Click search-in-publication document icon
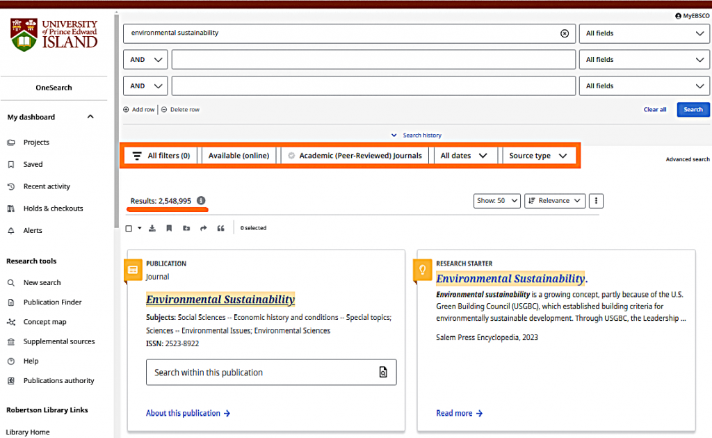The image size is (712, 438). [x=383, y=372]
